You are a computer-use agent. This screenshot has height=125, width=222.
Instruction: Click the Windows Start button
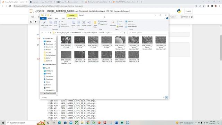click(3, 123)
